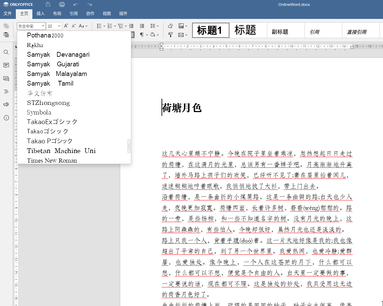Apply the 标题1 heading style
383x306 pixels.
[210, 30]
